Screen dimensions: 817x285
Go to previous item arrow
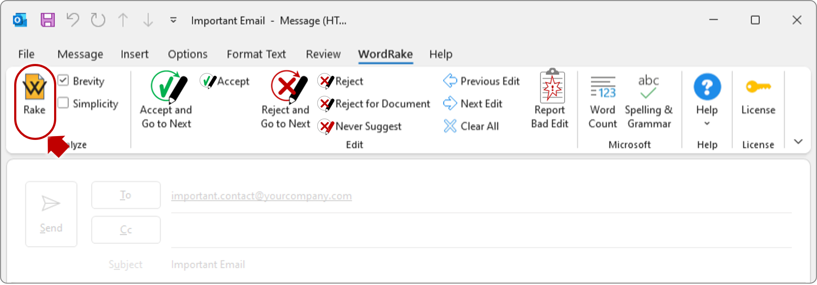click(x=123, y=20)
